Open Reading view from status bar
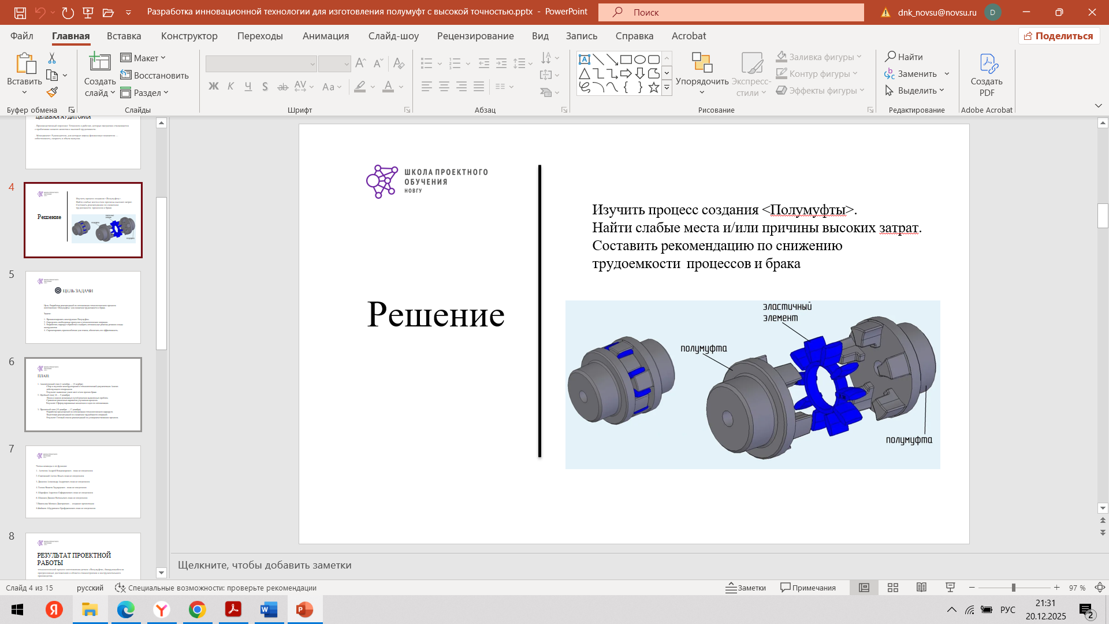Screen dimensions: 1109x624 (921, 588)
